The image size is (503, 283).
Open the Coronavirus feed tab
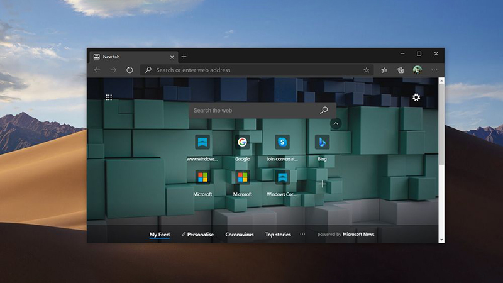240,235
